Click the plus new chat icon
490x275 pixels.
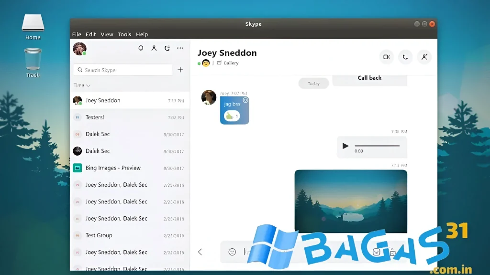(x=180, y=70)
